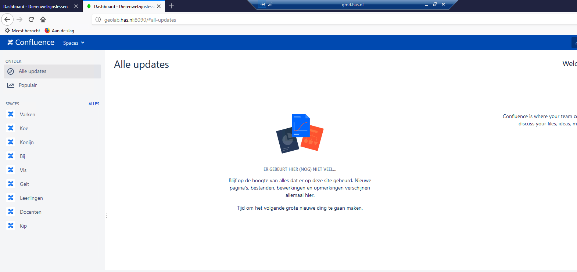Image resolution: width=577 pixels, height=272 pixels.
Task: Click the ALLES link beside Spaces
Action: (x=94, y=104)
